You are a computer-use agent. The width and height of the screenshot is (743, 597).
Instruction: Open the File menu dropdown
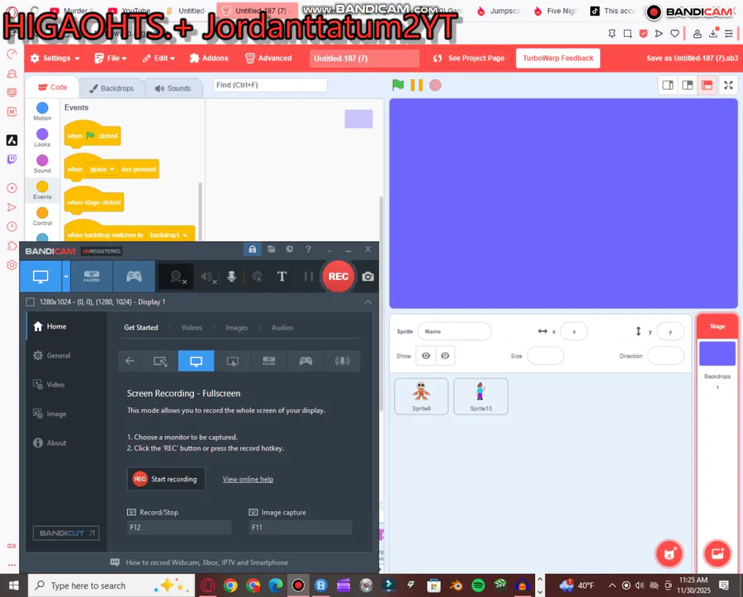point(111,59)
